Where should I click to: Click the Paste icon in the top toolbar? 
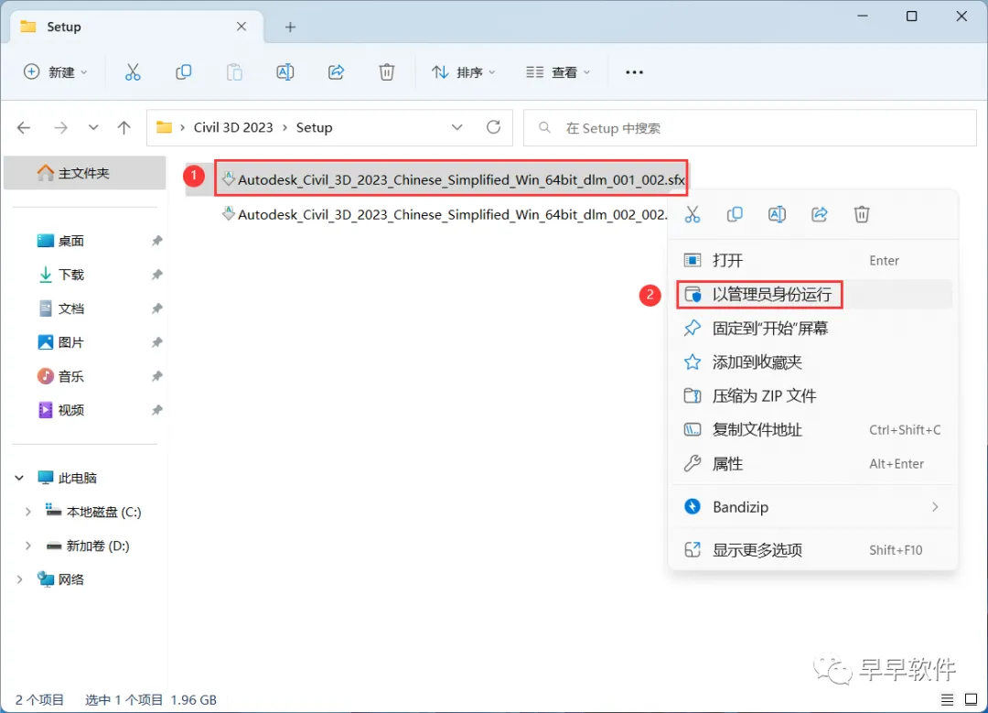(234, 72)
